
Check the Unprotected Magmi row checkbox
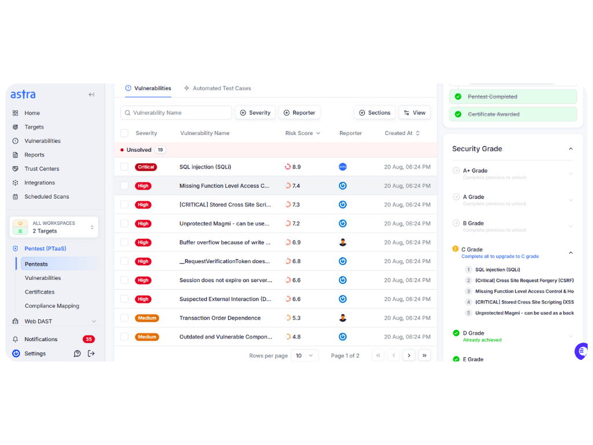pos(125,224)
